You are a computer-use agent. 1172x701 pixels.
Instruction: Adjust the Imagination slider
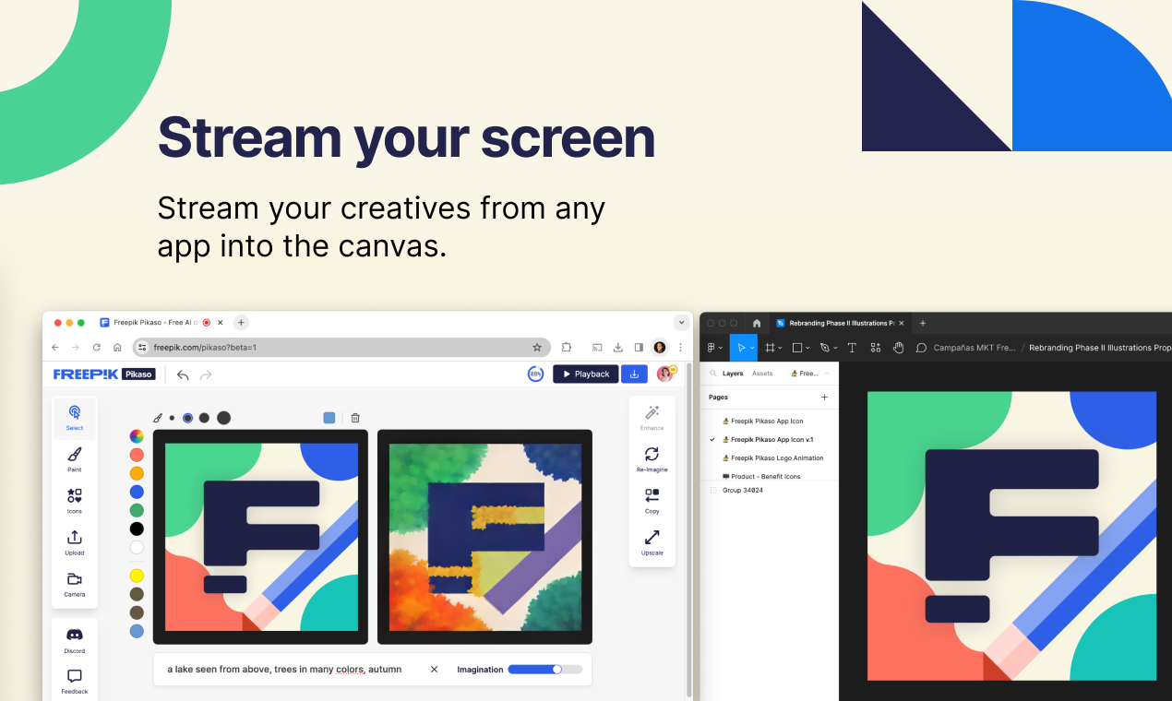(x=544, y=670)
